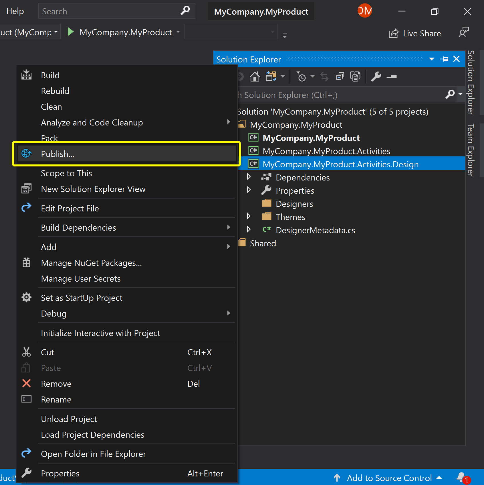The width and height of the screenshot is (484, 485).
Task: Click the Home icon in Solution Explorer toolbar
Action: click(x=255, y=76)
